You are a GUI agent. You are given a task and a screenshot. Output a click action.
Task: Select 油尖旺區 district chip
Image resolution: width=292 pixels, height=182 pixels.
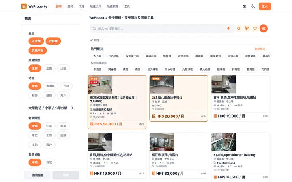coord(152,69)
